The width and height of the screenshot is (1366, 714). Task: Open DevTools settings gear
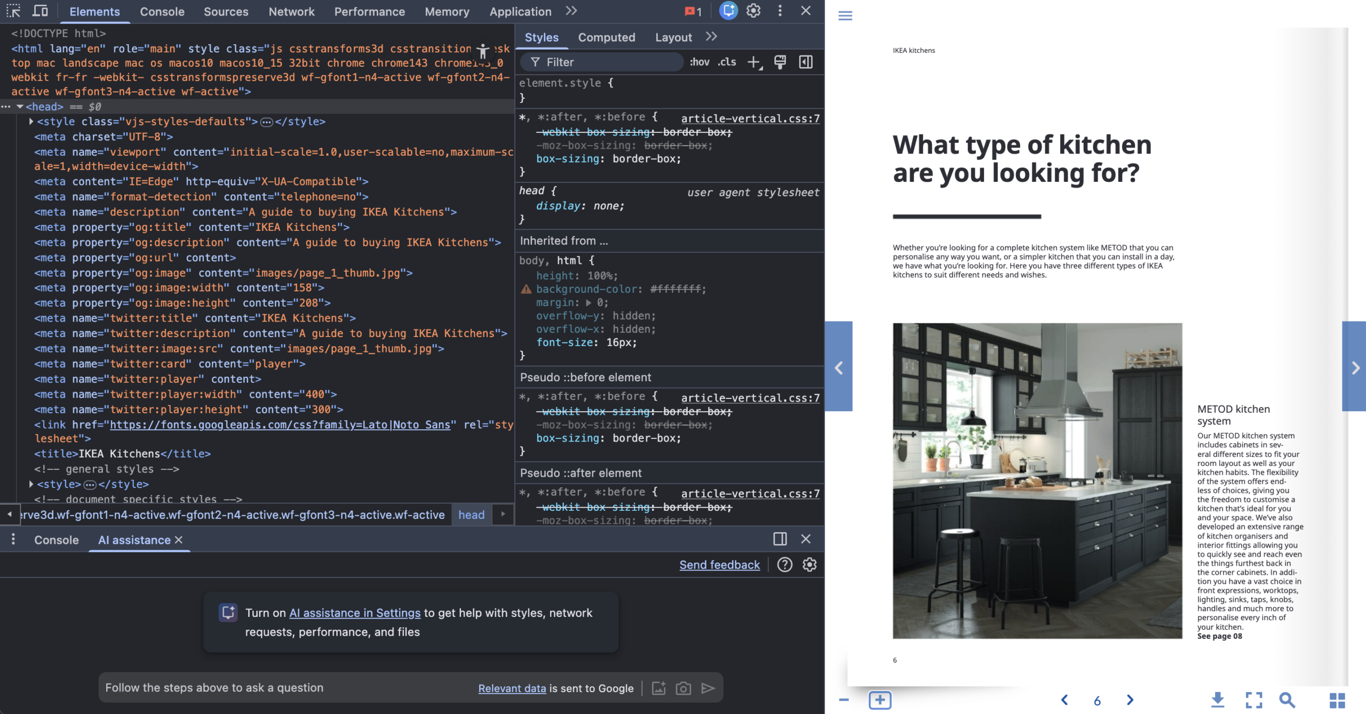tap(753, 11)
